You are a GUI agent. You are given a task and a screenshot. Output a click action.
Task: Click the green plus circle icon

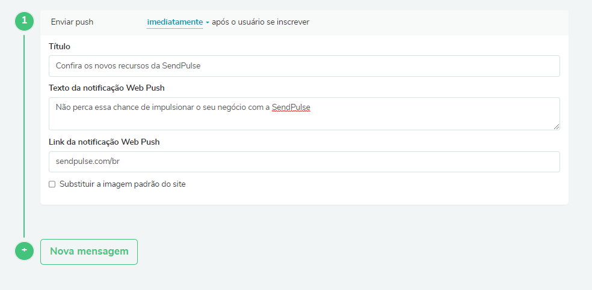tap(24, 250)
